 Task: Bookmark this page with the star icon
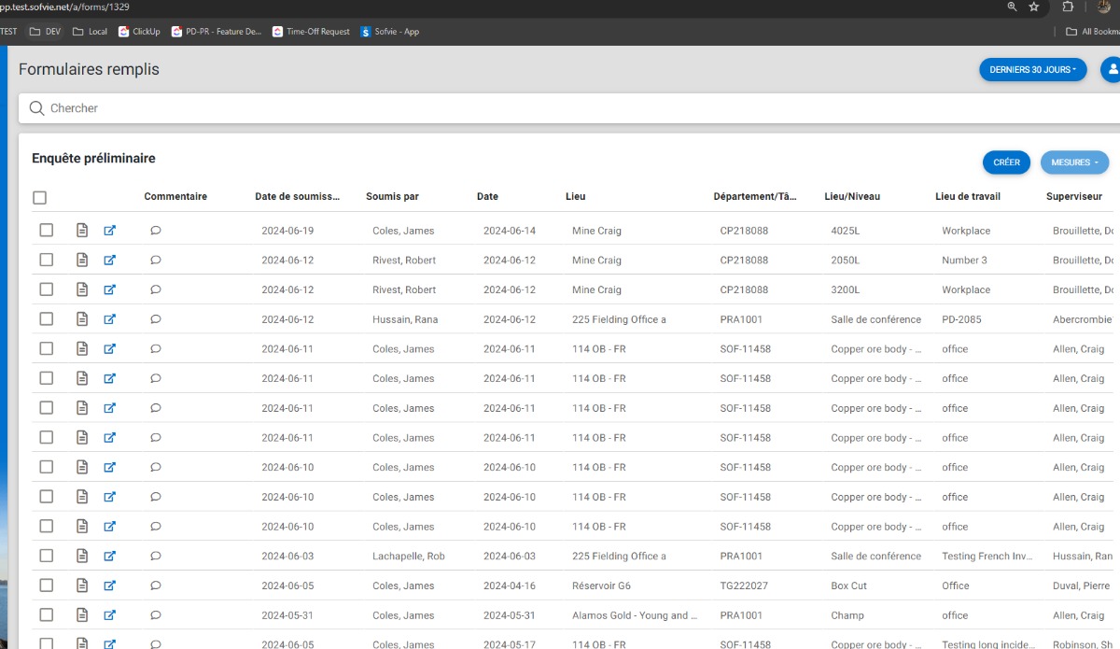click(x=1034, y=7)
